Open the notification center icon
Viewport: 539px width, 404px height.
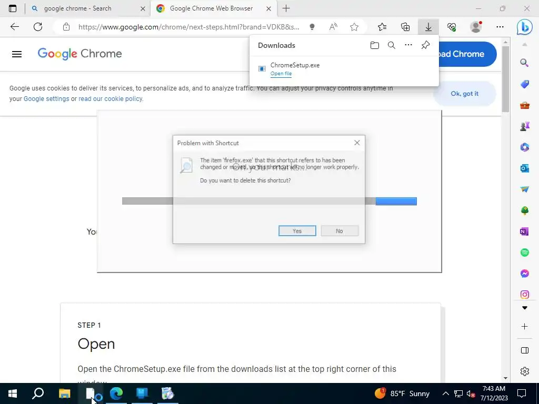coord(522,393)
